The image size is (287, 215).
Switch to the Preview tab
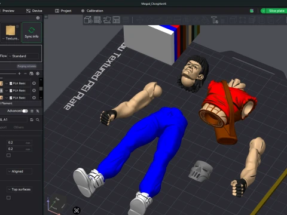click(8, 11)
